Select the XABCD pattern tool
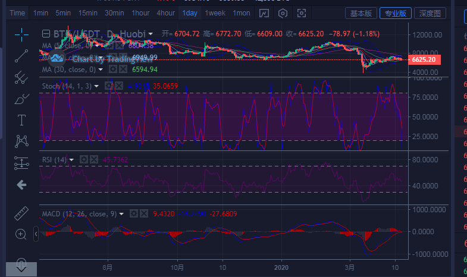Screen dimensions: 467x277 click(x=21, y=141)
